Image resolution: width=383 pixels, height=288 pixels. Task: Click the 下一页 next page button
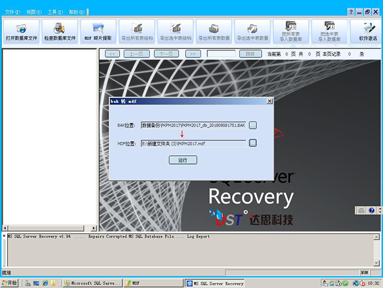[x=166, y=54]
